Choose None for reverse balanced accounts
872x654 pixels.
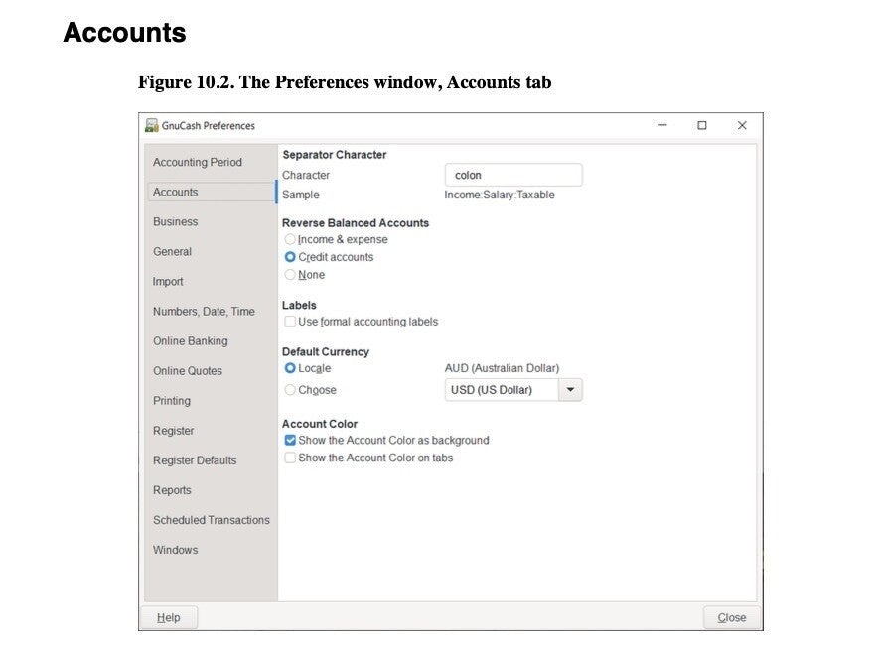click(290, 275)
